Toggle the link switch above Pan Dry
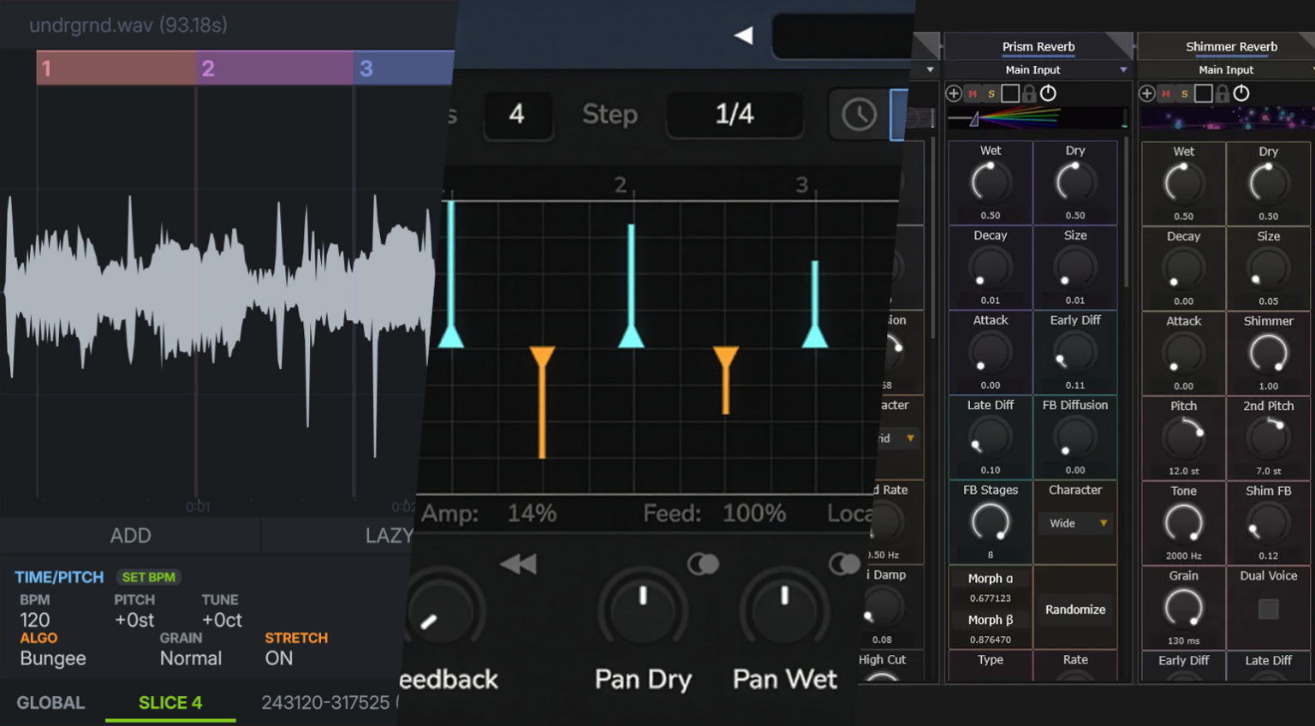 click(703, 564)
